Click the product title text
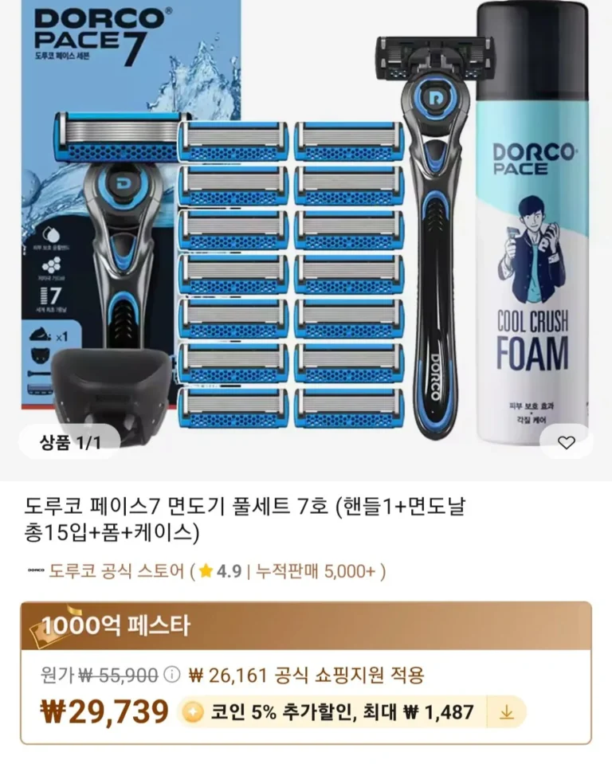Viewport: 612px width, 764px height. (245, 520)
